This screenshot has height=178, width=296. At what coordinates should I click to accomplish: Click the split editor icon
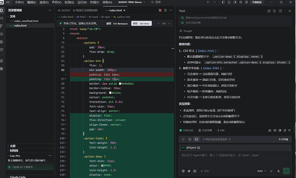tap(165, 10)
